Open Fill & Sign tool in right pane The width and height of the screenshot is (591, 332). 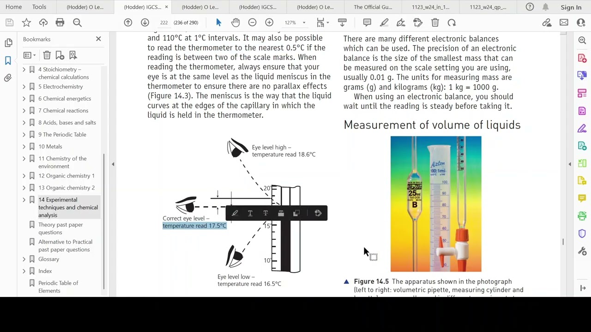tap(582, 129)
